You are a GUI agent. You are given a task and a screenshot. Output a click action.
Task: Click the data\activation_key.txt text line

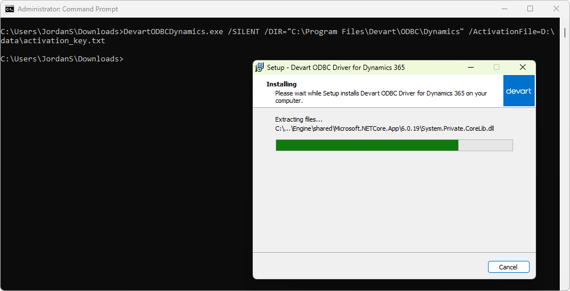point(53,41)
